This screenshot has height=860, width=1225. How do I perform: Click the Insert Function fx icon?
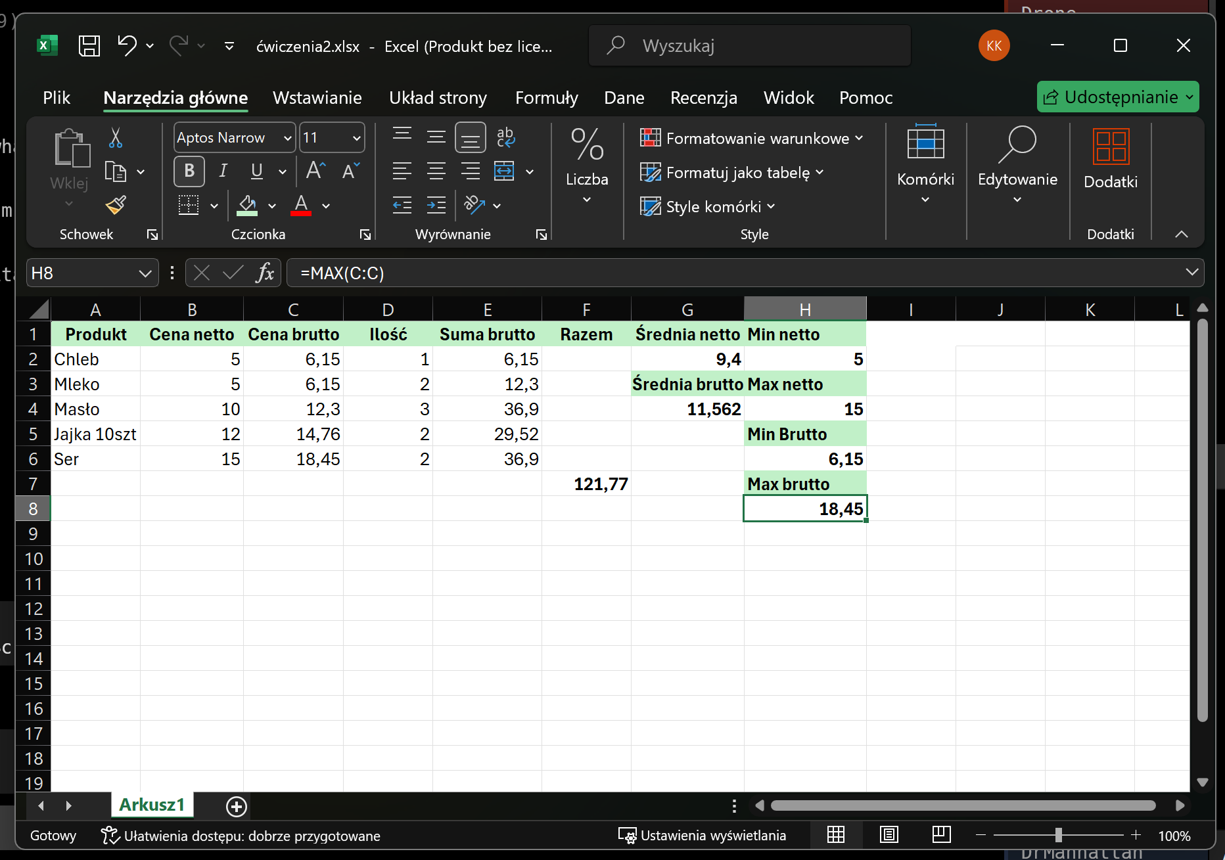265,273
